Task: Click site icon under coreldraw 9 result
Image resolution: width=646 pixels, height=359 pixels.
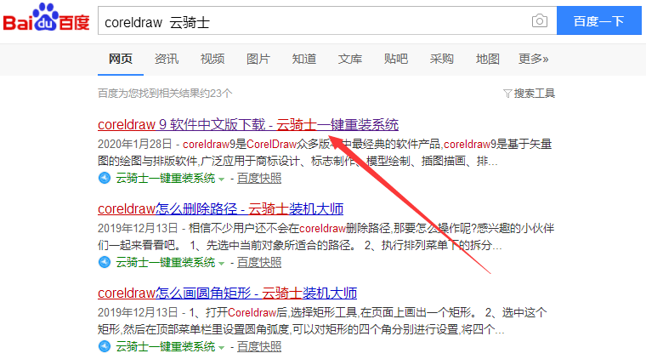Action: pos(105,178)
